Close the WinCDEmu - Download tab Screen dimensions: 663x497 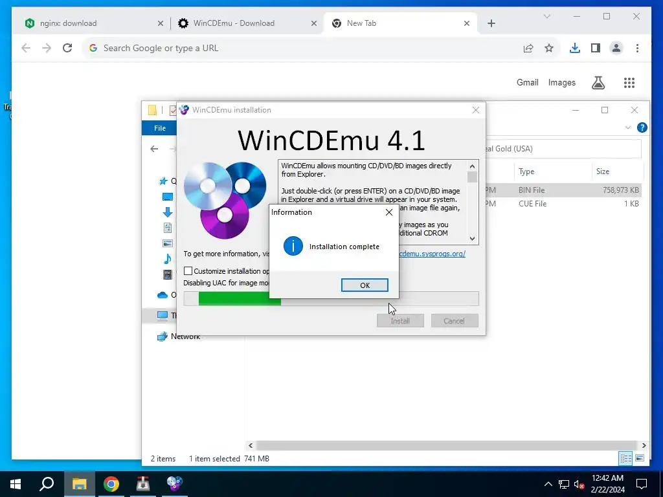314,23
